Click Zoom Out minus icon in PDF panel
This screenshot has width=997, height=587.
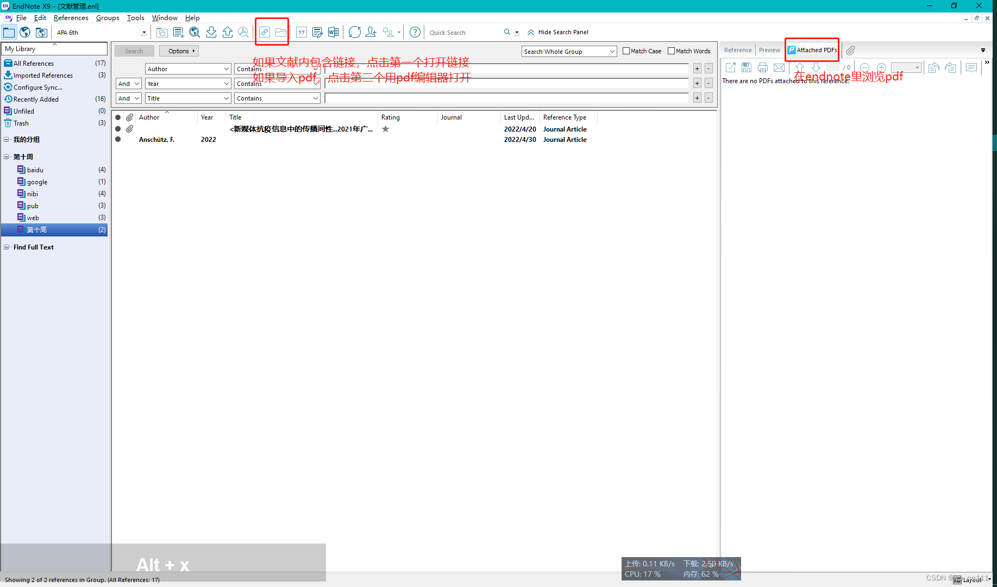pyautogui.click(x=865, y=68)
